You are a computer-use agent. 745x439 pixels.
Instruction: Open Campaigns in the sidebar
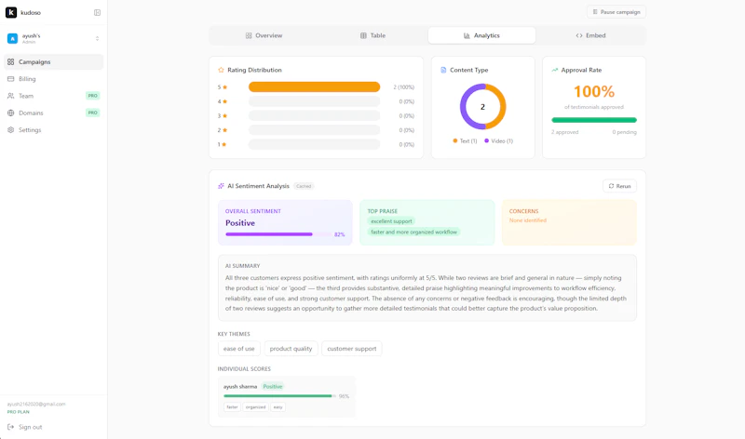pyautogui.click(x=53, y=61)
